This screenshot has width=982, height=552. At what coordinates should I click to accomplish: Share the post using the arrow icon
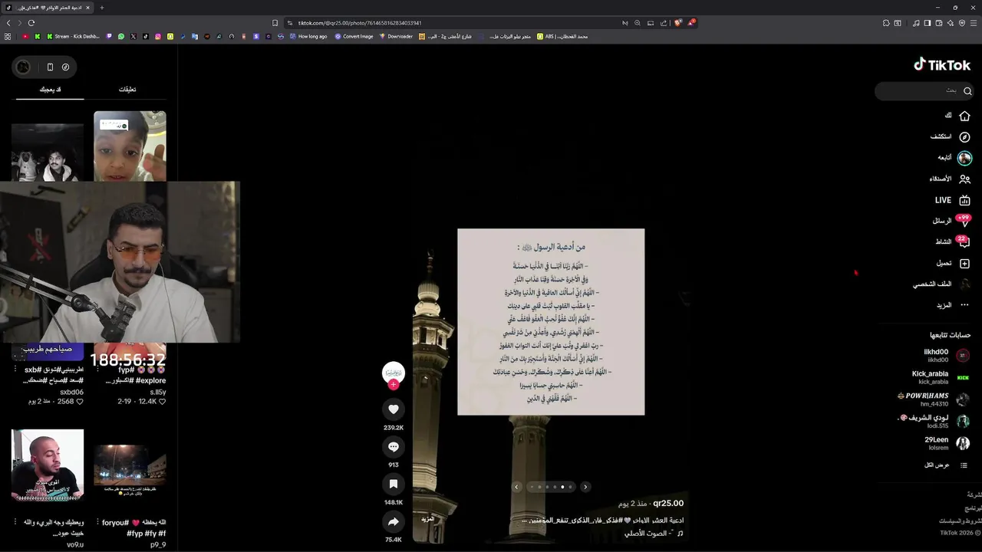click(394, 521)
